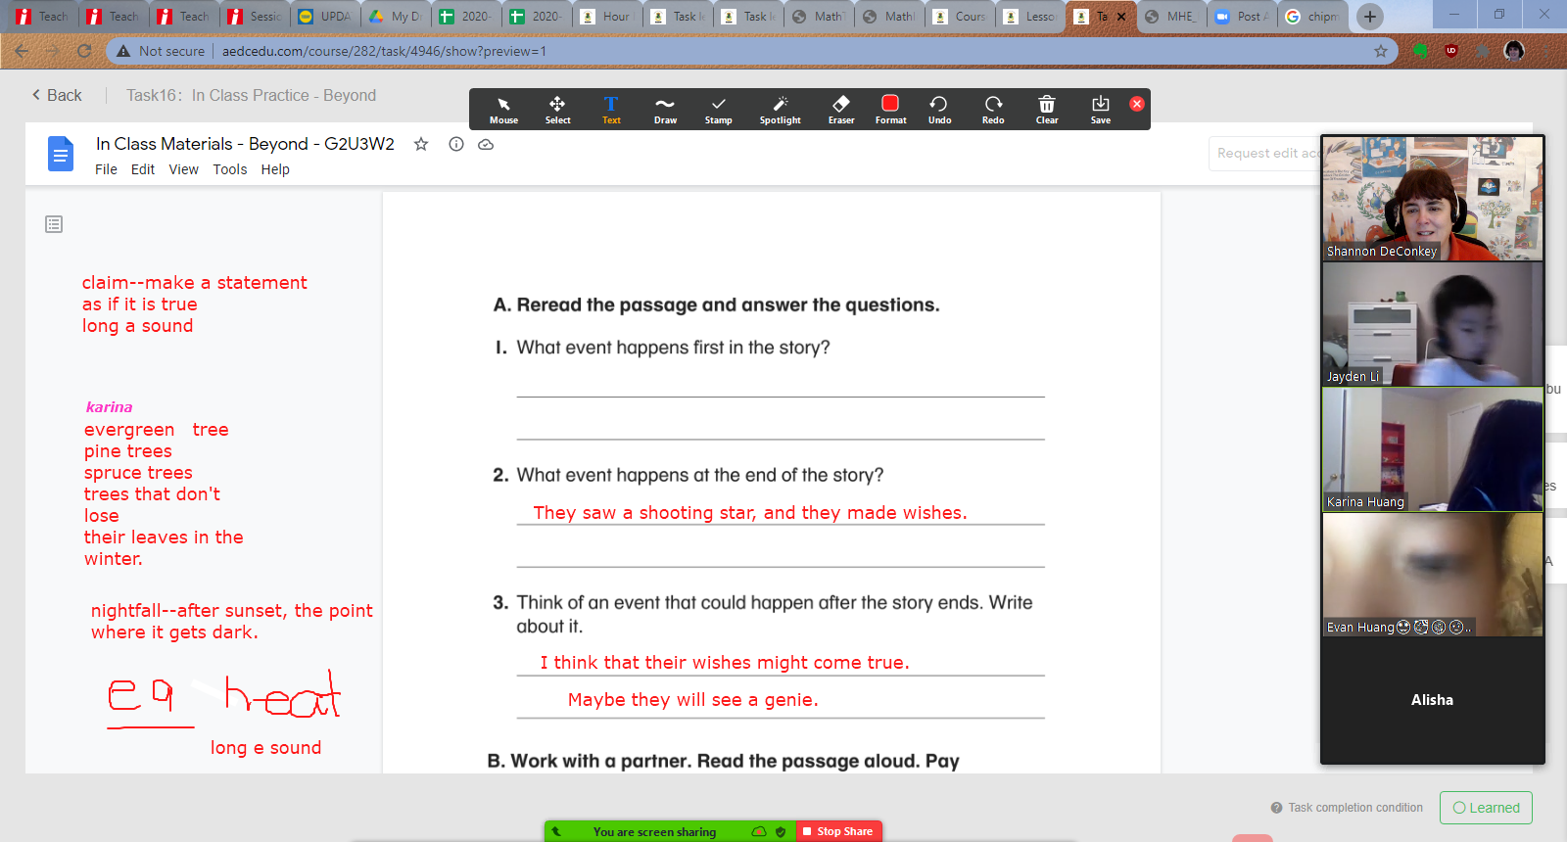1567x842 pixels.
Task: Switch to the Hour browser tab
Action: click(x=606, y=17)
